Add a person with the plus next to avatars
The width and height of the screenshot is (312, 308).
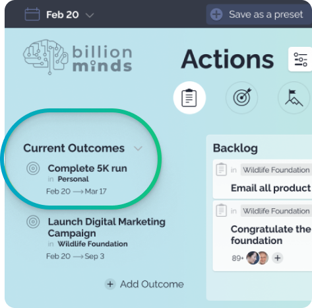[x=278, y=258]
